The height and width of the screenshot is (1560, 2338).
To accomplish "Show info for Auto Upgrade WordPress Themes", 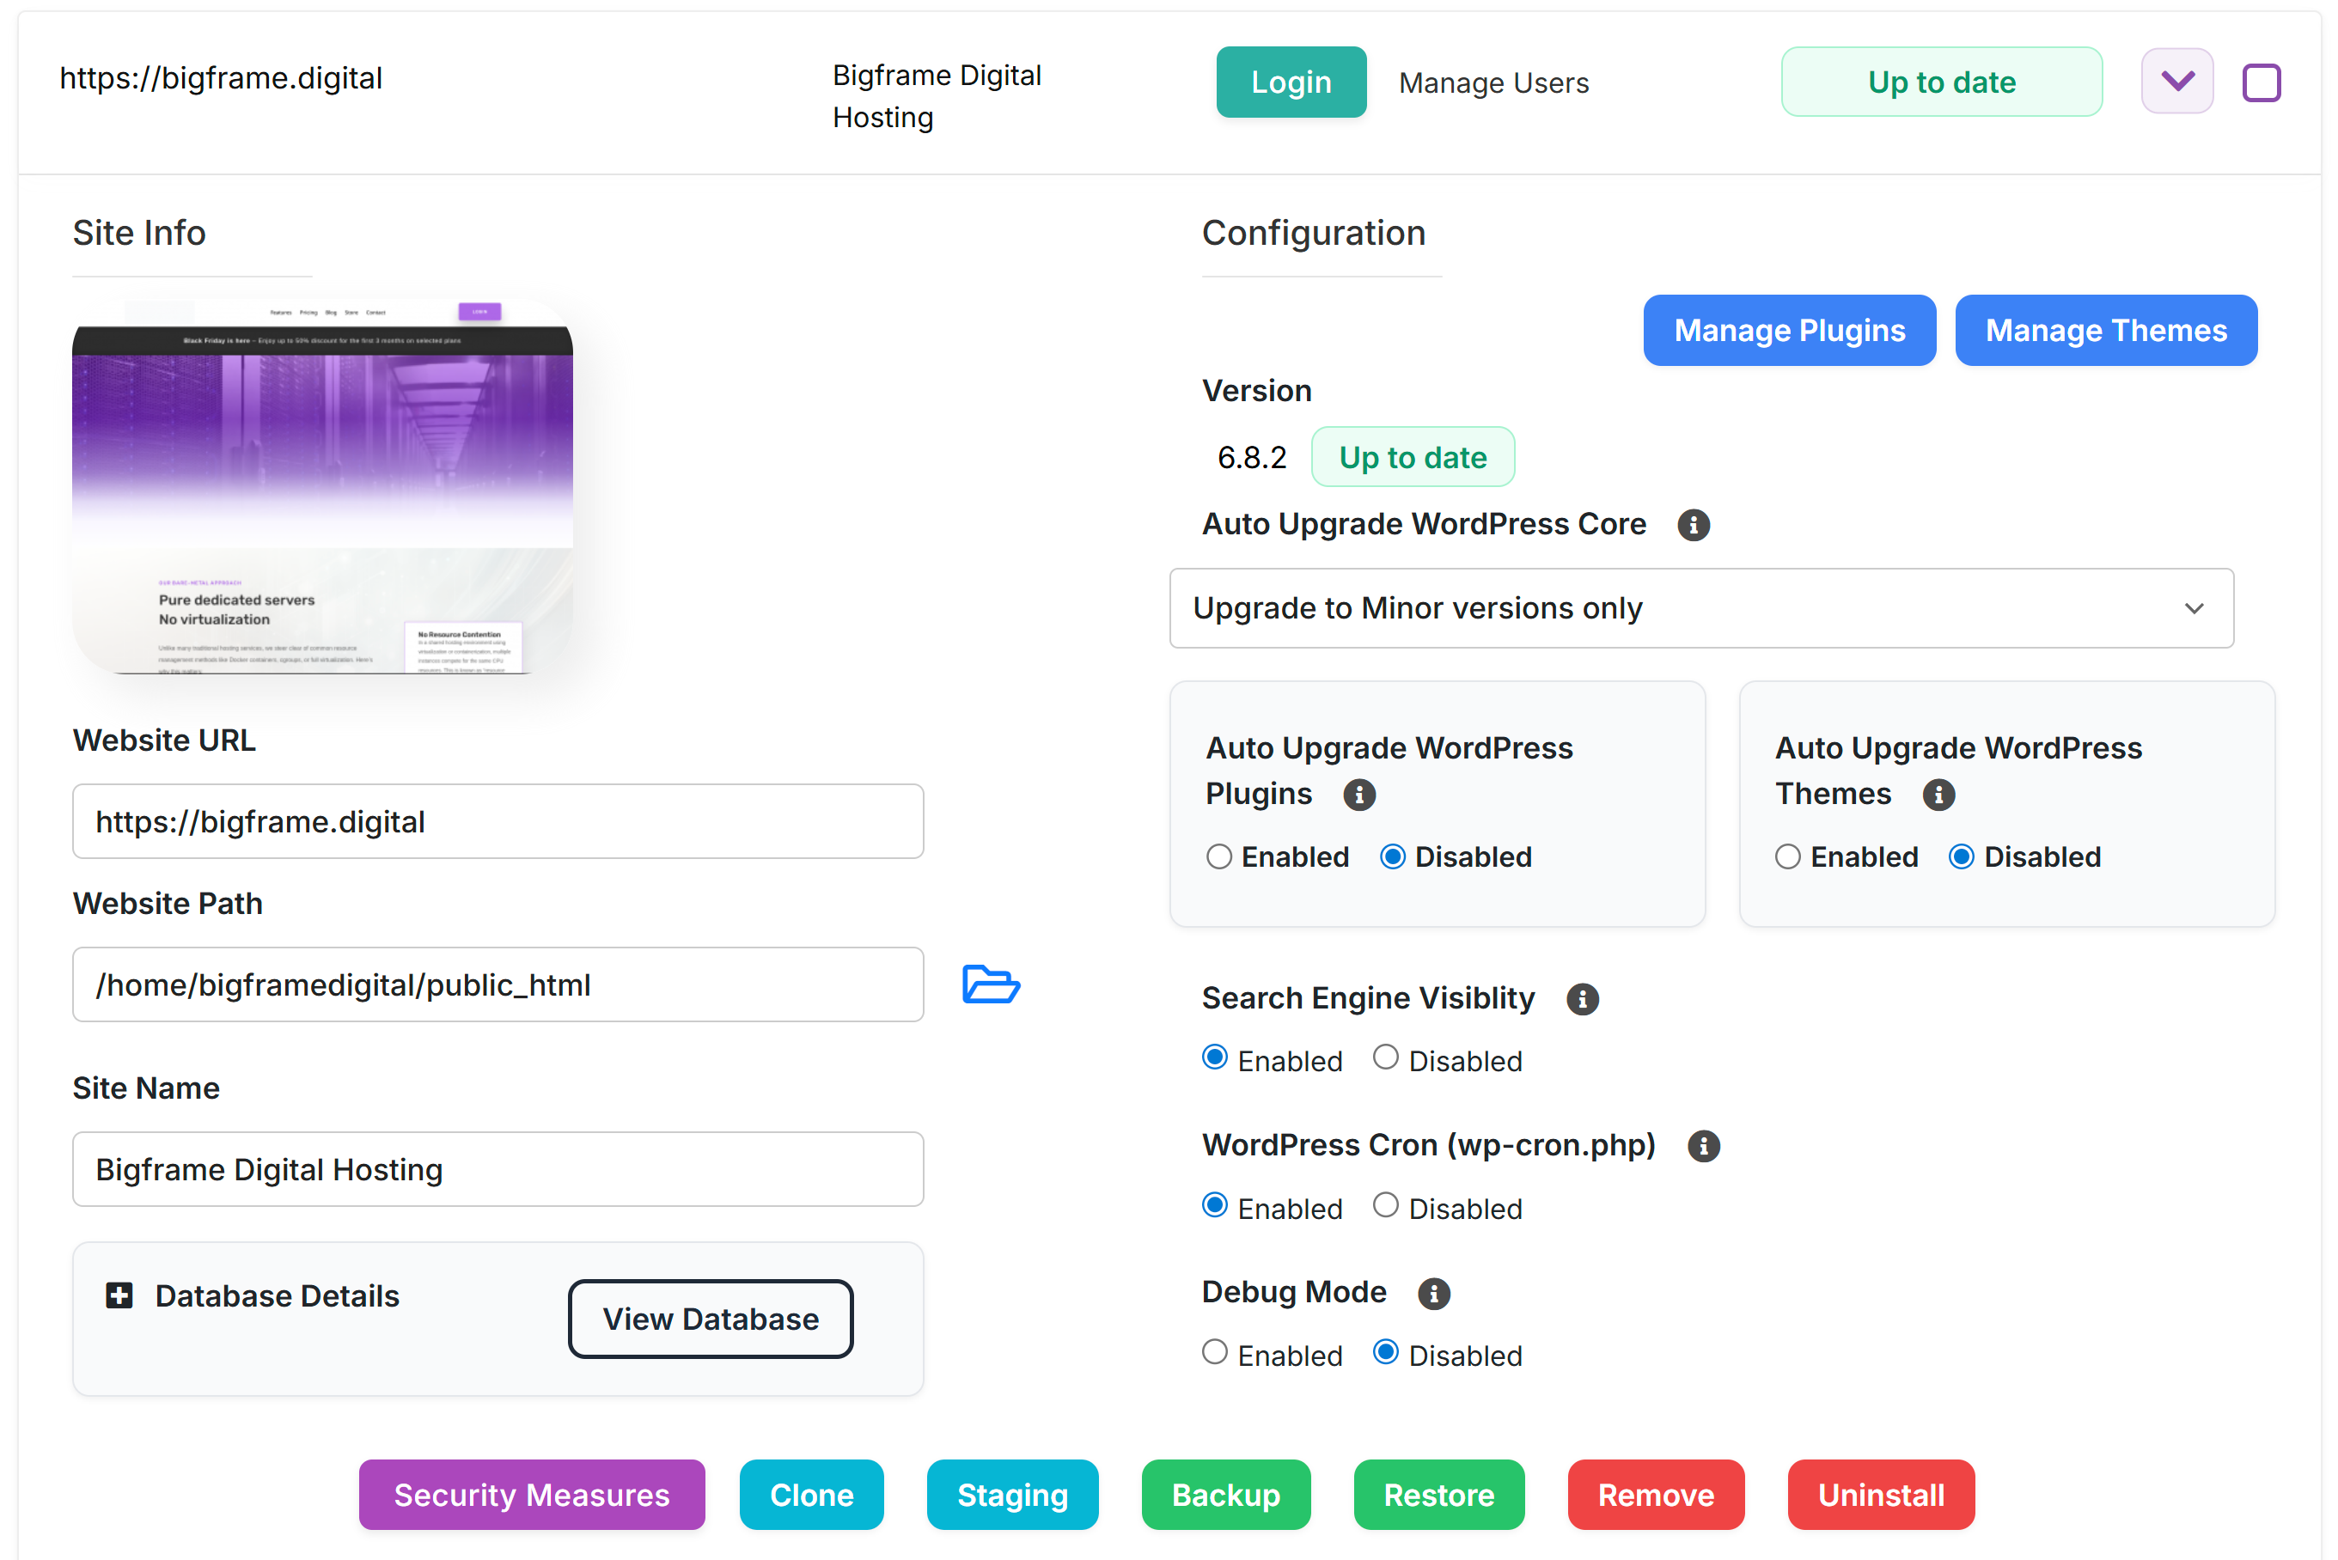I will (1938, 794).
